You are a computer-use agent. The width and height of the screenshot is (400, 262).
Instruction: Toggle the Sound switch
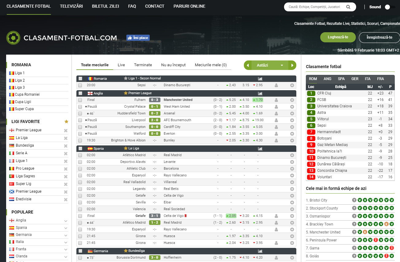point(390,7)
